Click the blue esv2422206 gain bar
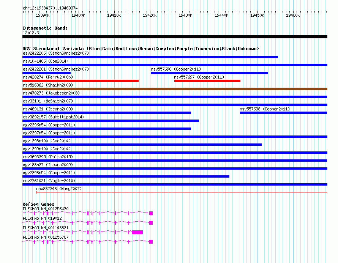This screenshot has width=338, height=263. (150, 57)
